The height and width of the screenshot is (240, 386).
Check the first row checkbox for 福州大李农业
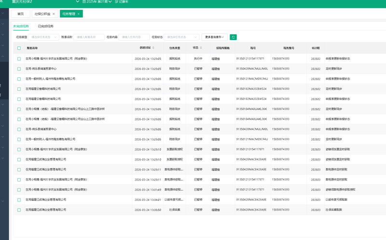point(19,58)
